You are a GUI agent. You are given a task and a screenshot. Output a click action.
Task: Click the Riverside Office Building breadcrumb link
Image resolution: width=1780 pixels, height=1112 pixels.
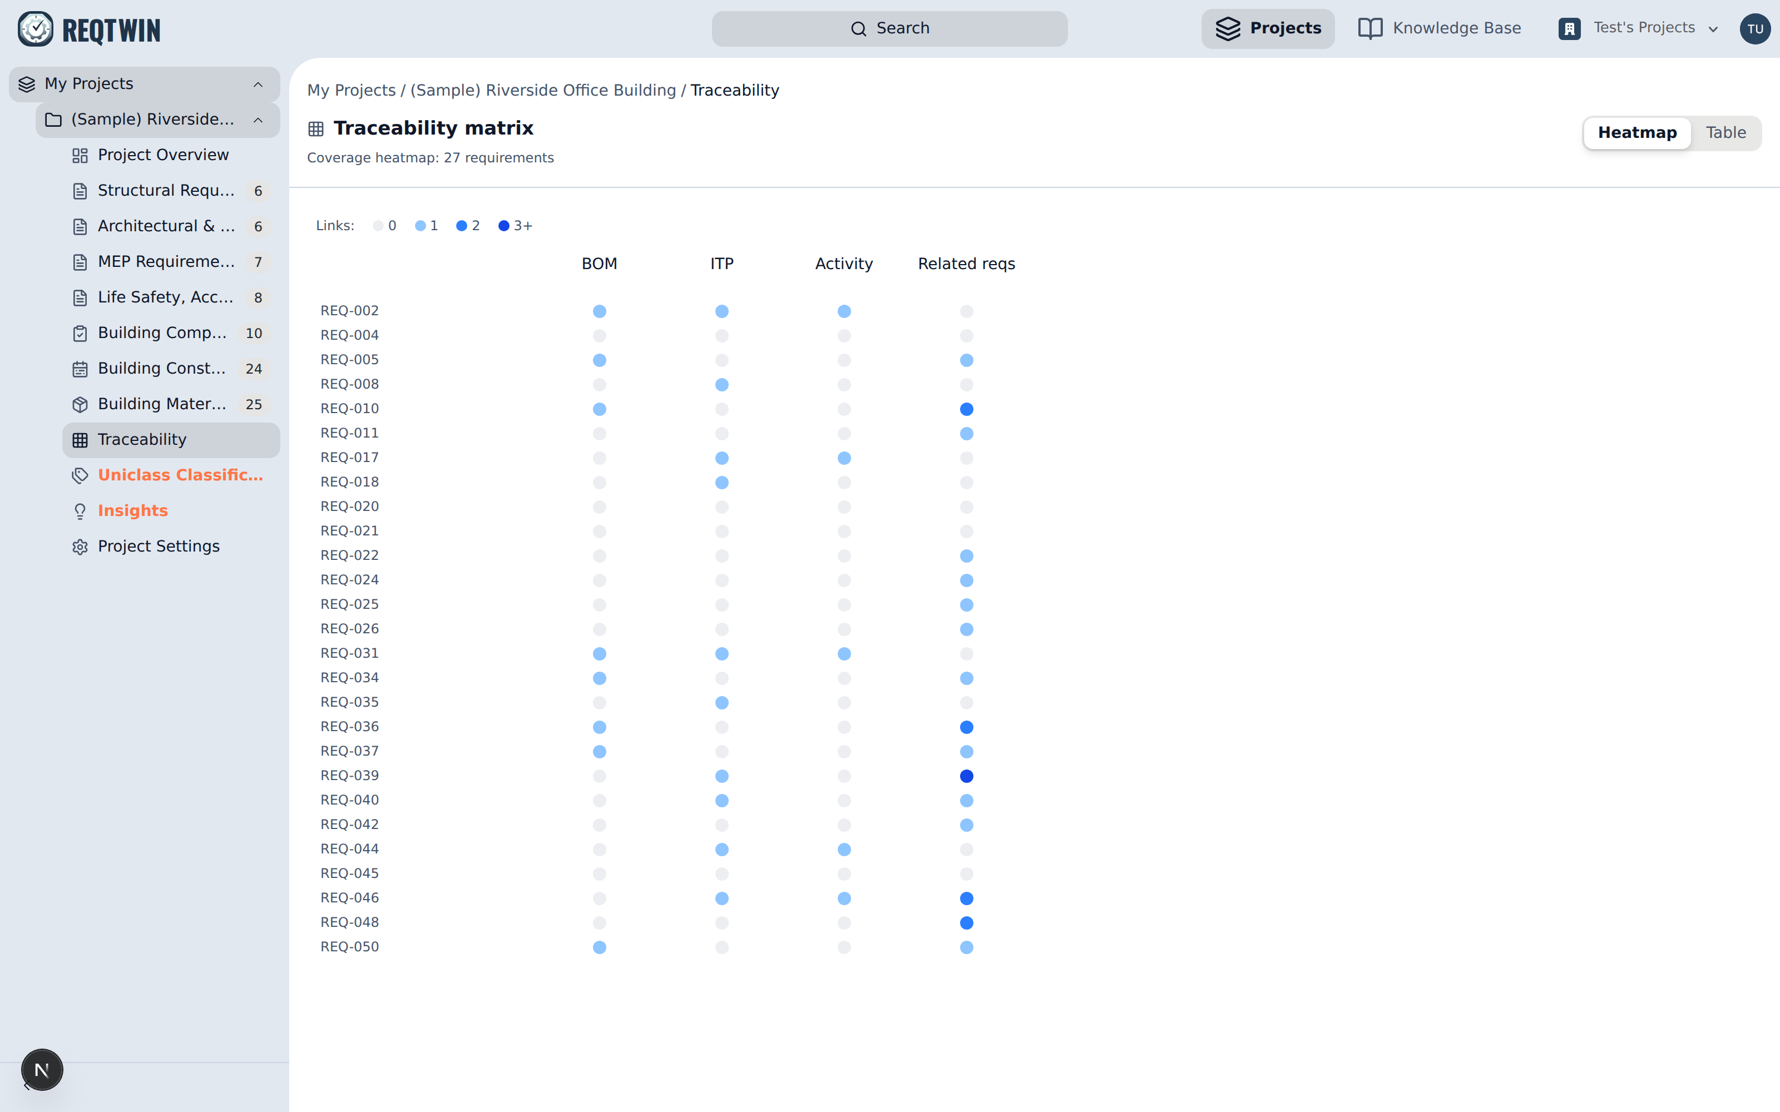point(543,91)
